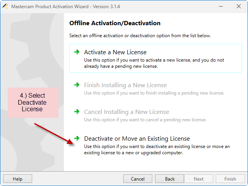Click the deactivate existing license description text
Image resolution: width=248 pixels, height=186 pixels.
click(157, 150)
